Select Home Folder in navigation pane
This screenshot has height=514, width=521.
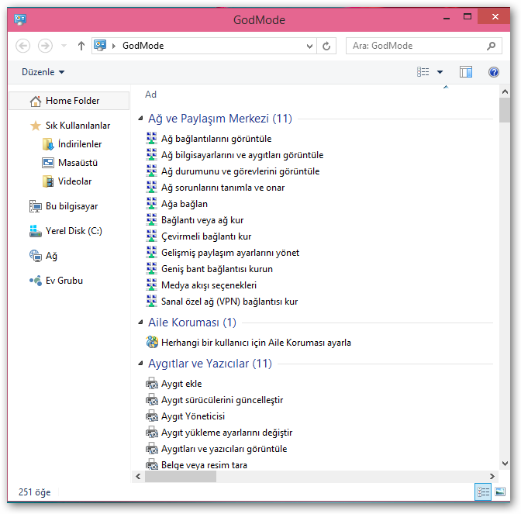71,101
